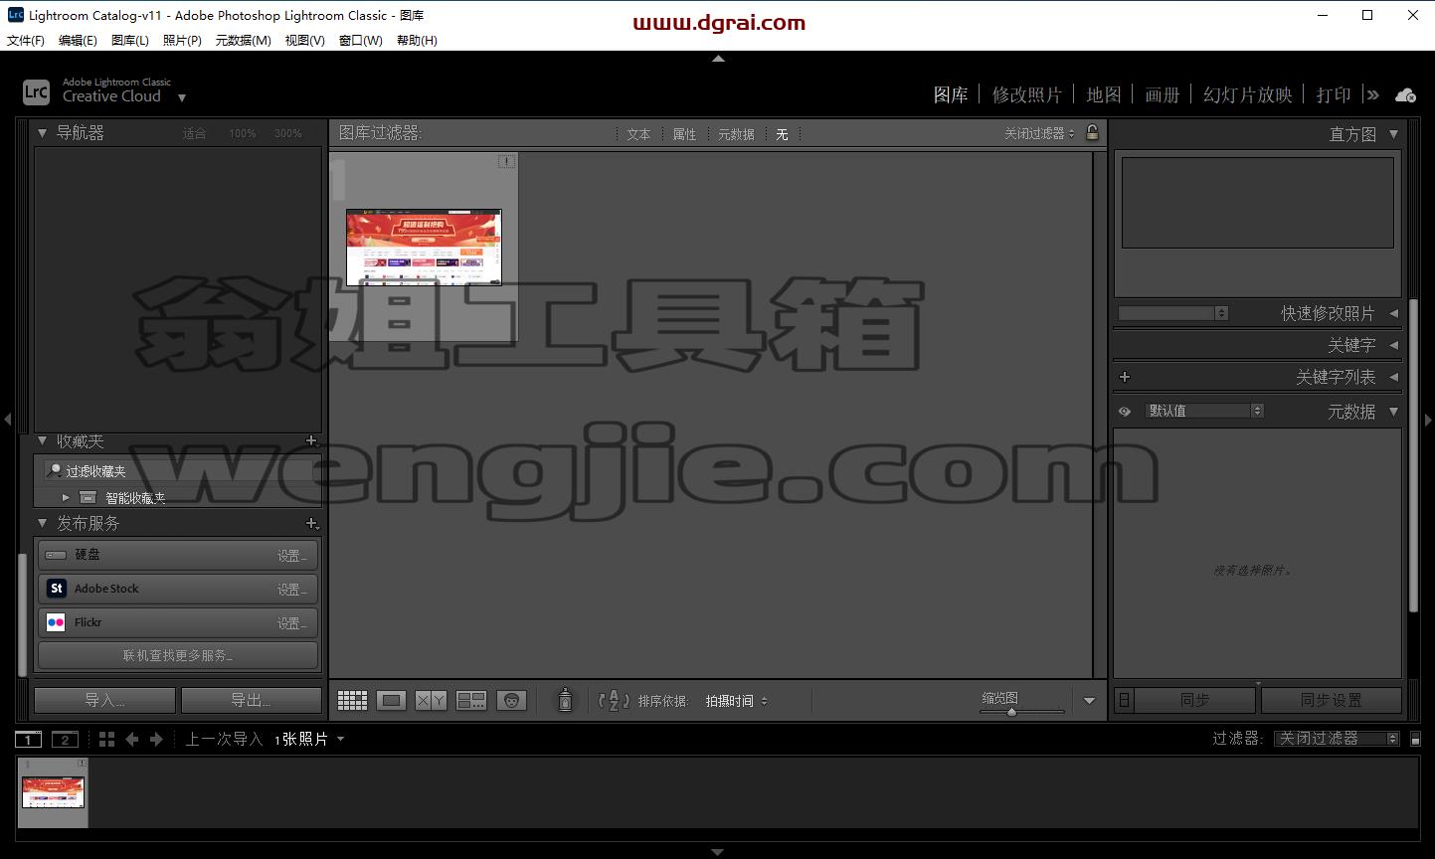
Task: Click missing photo badge on grid thumbnail
Action: (x=505, y=161)
